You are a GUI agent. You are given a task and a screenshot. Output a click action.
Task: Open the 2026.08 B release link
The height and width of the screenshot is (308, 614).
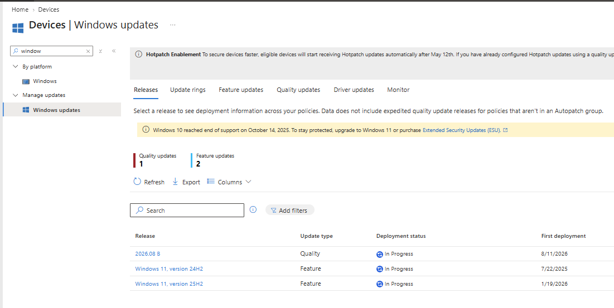point(148,253)
